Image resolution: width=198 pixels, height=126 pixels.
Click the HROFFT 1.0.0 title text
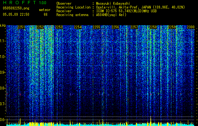pos(25,3)
